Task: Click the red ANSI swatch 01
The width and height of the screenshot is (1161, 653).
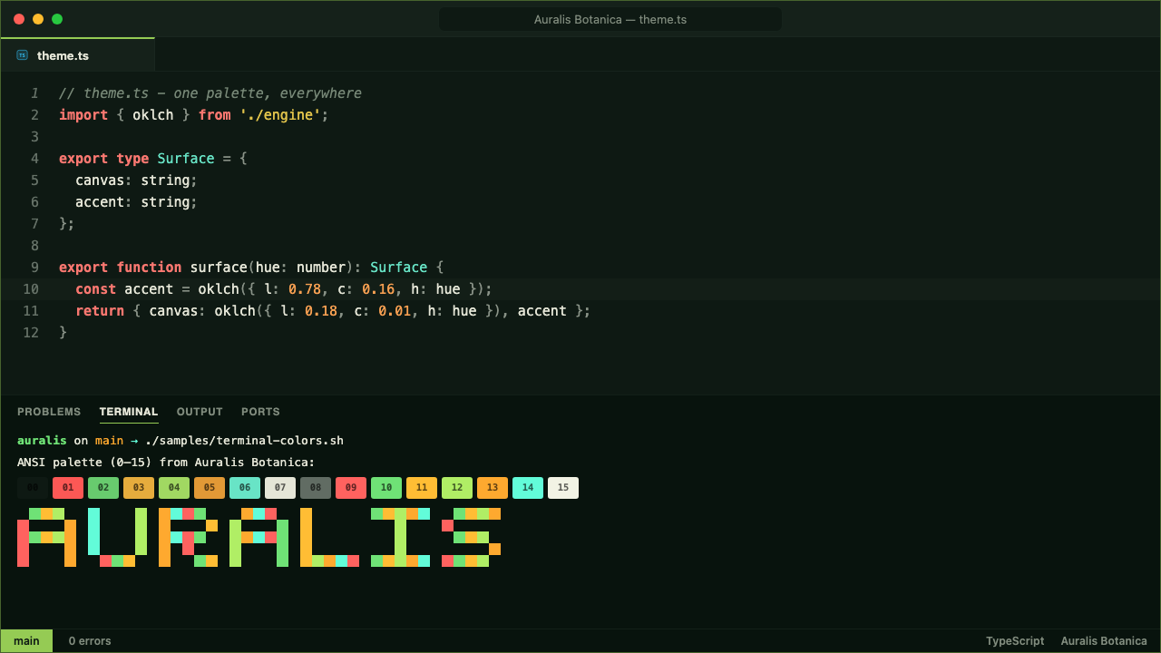Action: [x=68, y=488]
